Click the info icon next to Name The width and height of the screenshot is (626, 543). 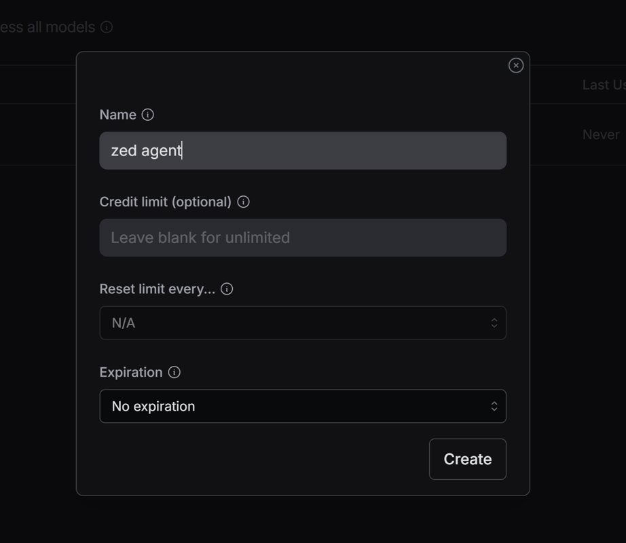coord(148,115)
